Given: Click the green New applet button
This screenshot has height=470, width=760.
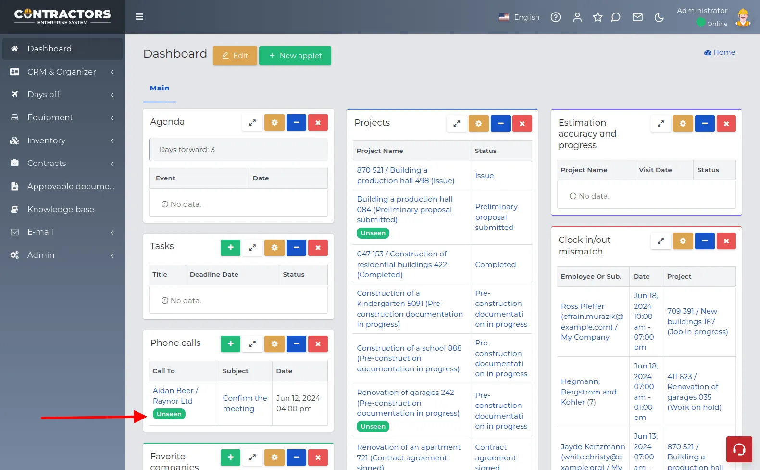Looking at the screenshot, I should pyautogui.click(x=295, y=56).
